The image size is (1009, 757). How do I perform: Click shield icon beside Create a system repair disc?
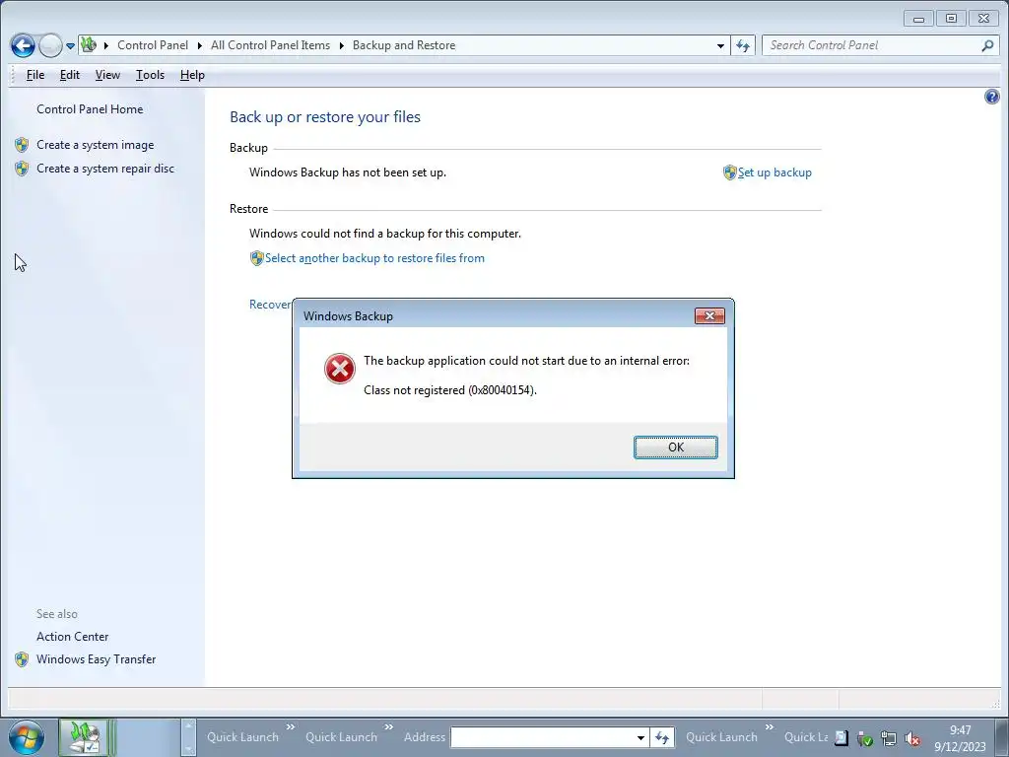coord(22,168)
